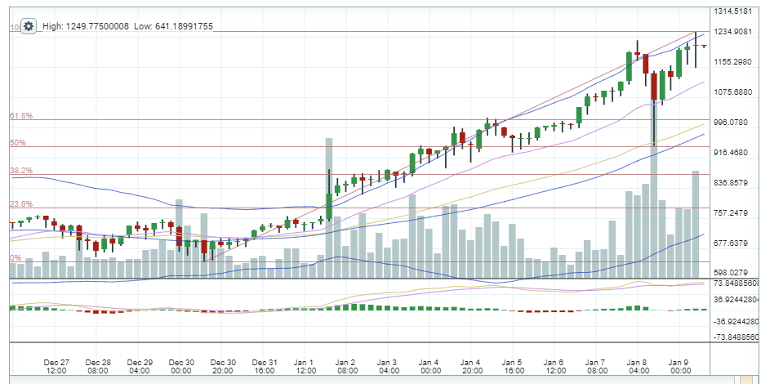
Task: Select the Jan 9 00:00 time label
Action: click(679, 367)
